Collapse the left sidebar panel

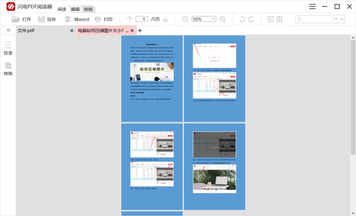pyautogui.click(x=8, y=30)
